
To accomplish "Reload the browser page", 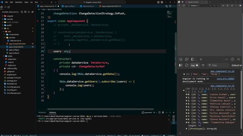I will coord(184,6).
